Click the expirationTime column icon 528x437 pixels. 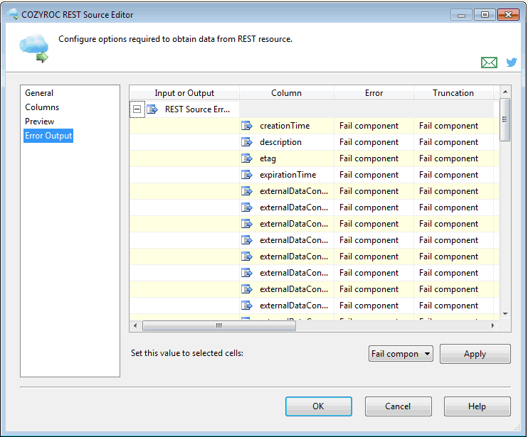click(247, 175)
